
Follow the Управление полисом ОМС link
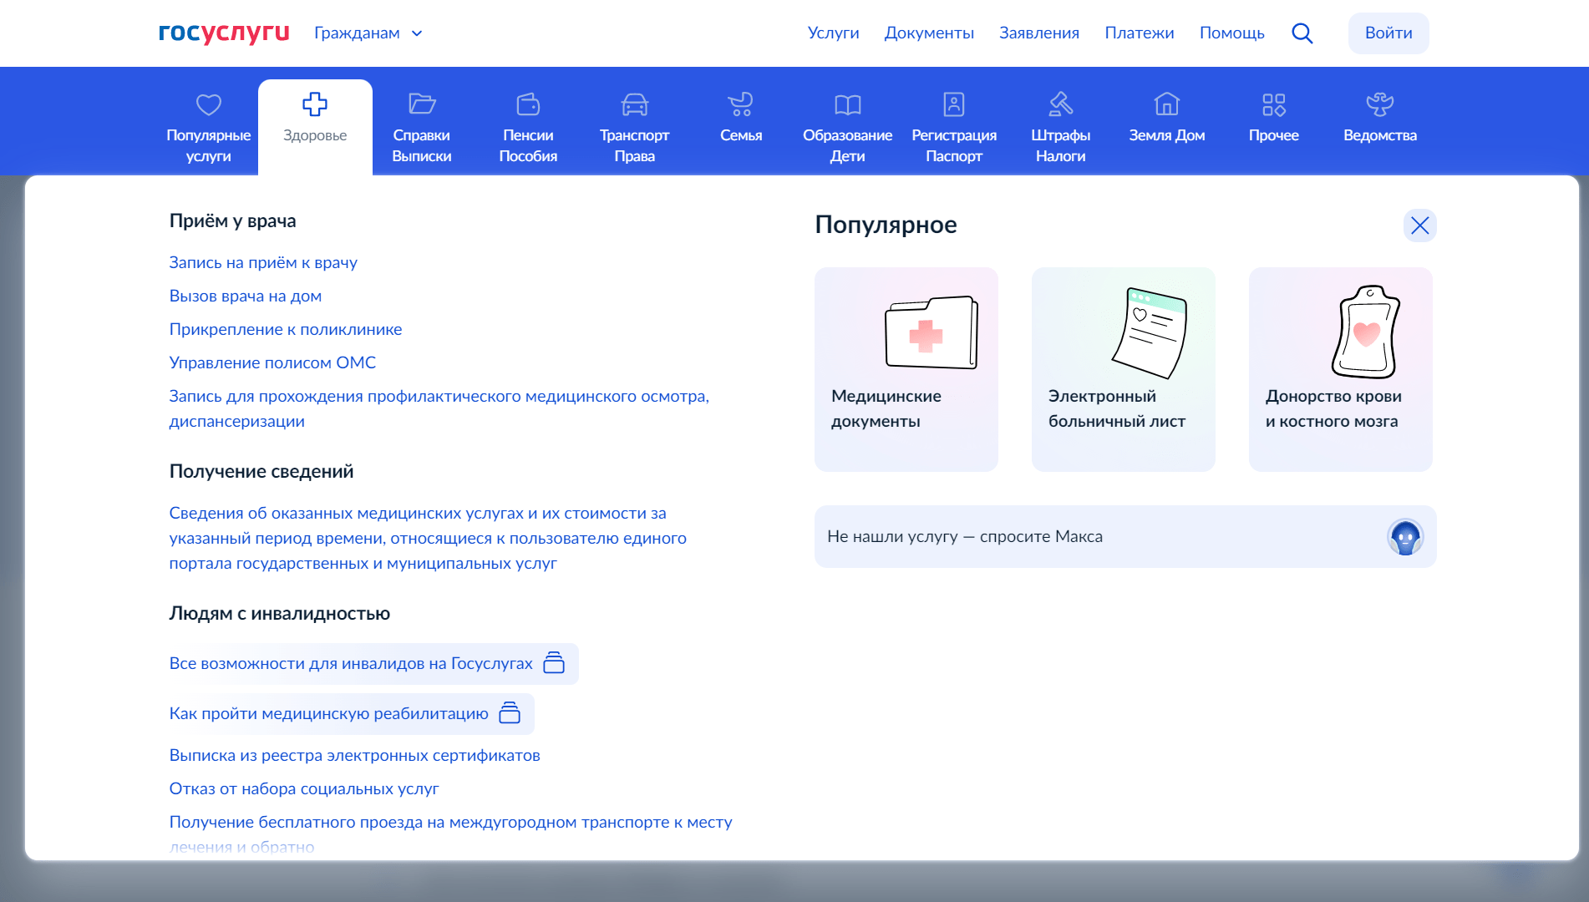[x=272, y=363]
